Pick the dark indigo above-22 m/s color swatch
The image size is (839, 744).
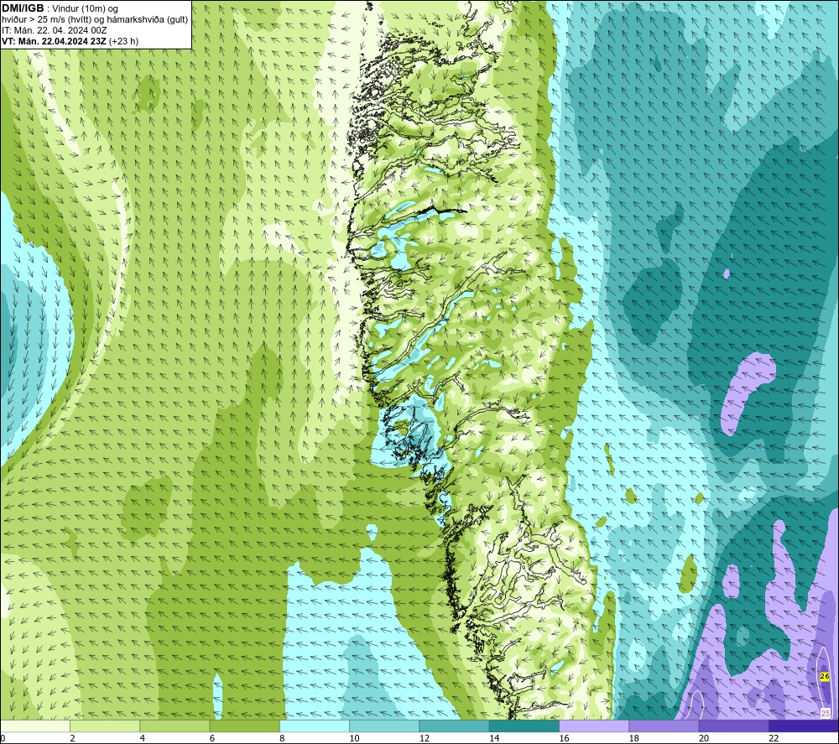pos(804,726)
